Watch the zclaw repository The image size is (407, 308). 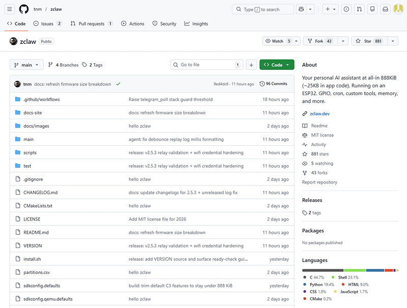[x=278, y=41]
